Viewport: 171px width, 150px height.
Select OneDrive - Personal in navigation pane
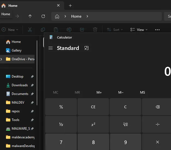(x=17, y=59)
